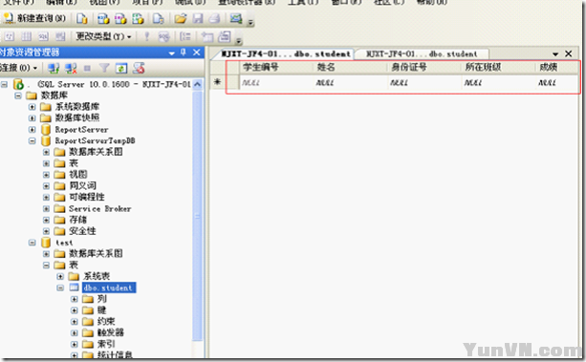
Task: Expand the ReportServer database node
Action: tap(33, 130)
